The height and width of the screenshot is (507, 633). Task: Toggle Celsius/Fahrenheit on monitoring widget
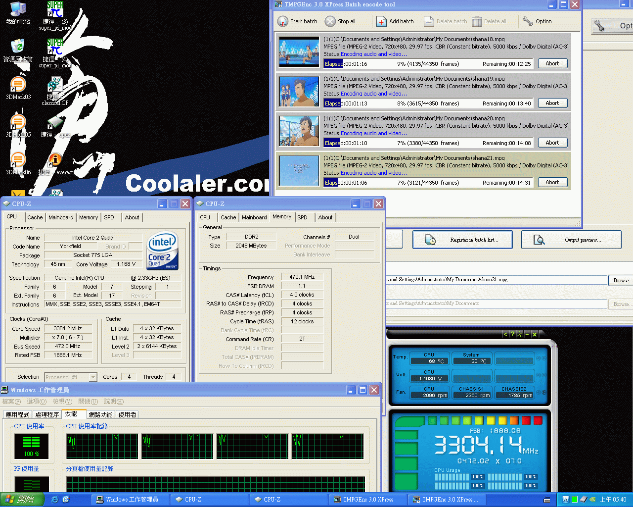(x=520, y=334)
